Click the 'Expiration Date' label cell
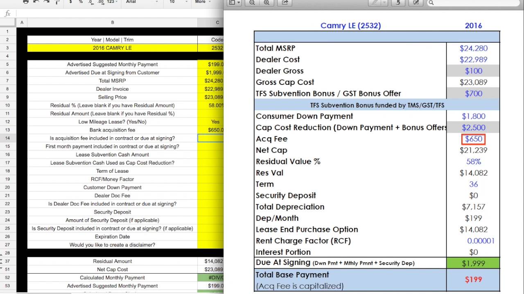 pos(112,236)
